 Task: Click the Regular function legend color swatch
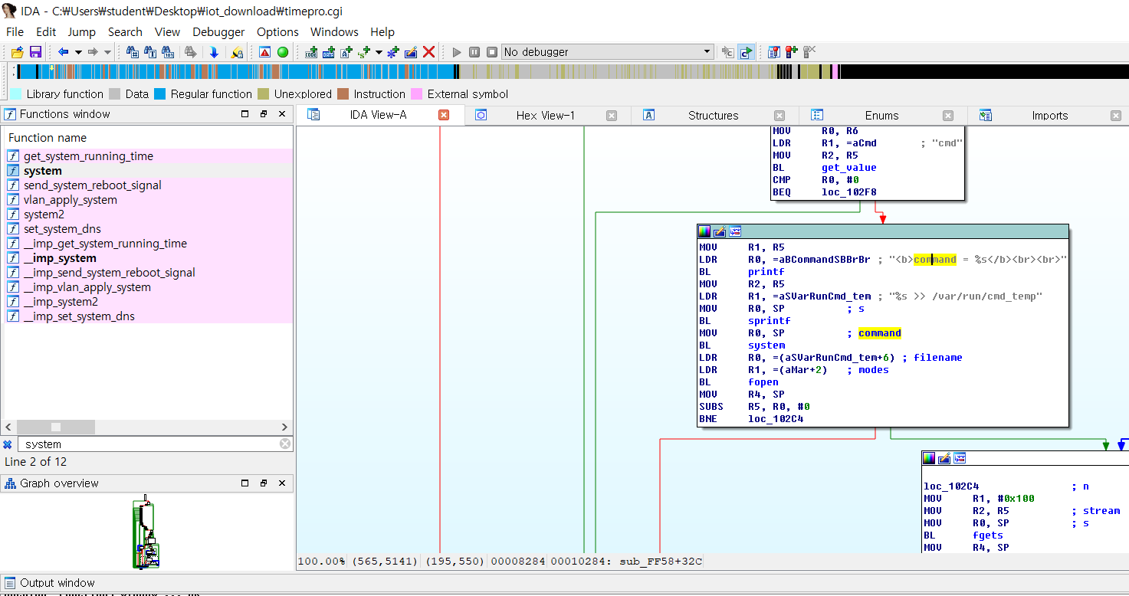[160, 94]
